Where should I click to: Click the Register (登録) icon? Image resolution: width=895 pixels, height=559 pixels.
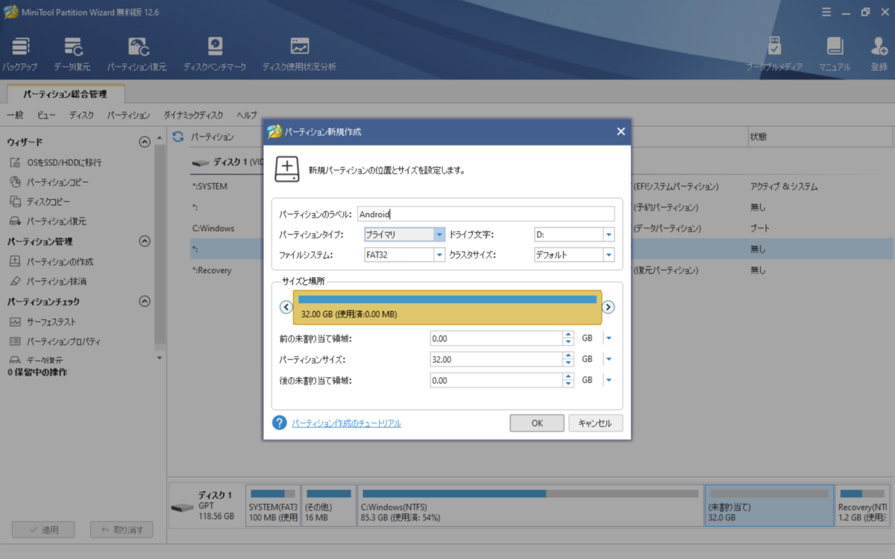point(879,54)
